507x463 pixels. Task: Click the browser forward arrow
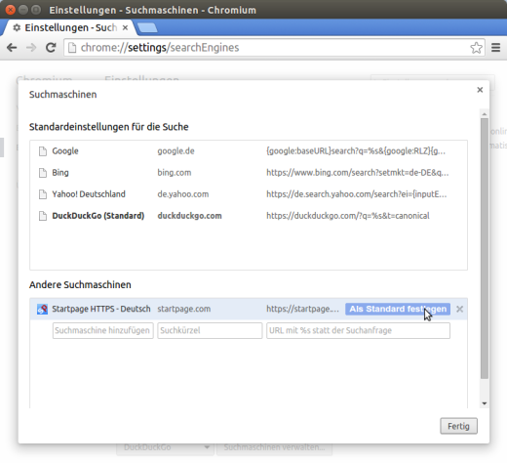coord(31,48)
